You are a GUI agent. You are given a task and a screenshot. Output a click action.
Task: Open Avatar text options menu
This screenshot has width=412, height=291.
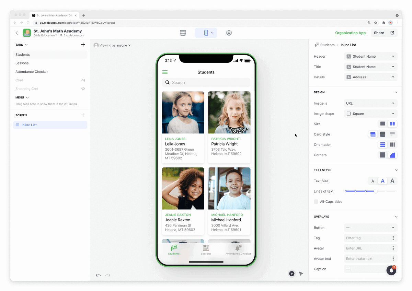[x=393, y=258]
